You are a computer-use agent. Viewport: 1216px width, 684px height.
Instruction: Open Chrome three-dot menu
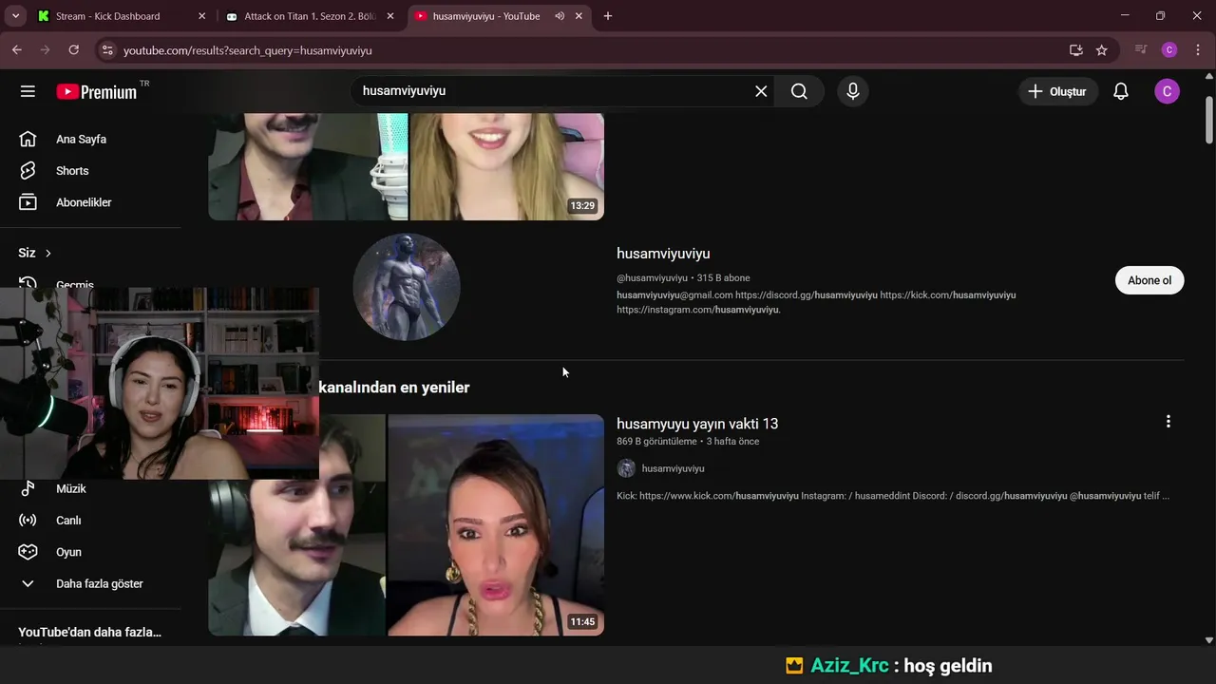click(x=1197, y=50)
